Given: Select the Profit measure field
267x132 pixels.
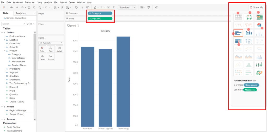Looking at the screenshot, I should pyautogui.click(x=12, y=91).
